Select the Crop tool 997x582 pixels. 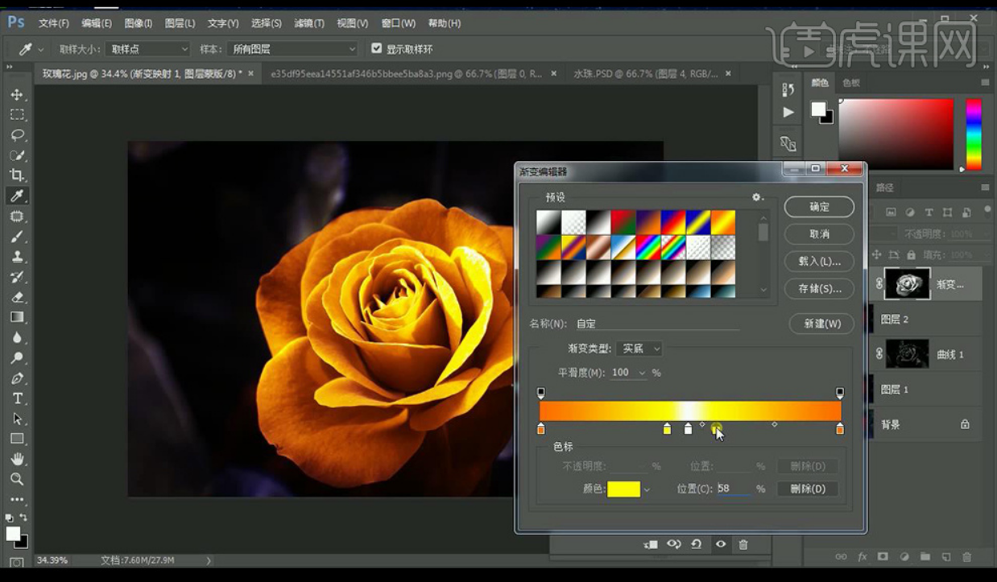(x=17, y=175)
